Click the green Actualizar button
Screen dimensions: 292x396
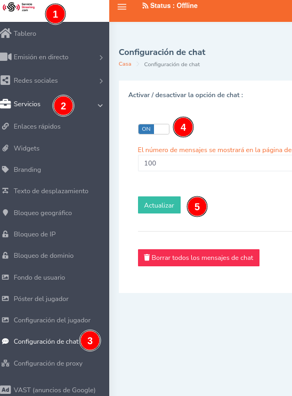tap(159, 205)
